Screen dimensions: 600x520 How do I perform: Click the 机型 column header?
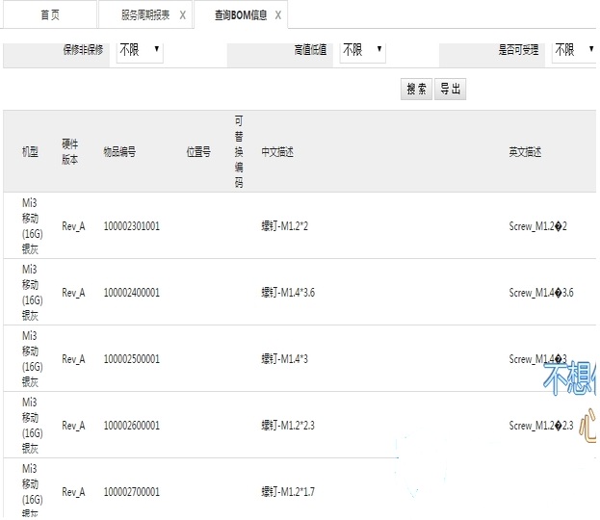30,152
